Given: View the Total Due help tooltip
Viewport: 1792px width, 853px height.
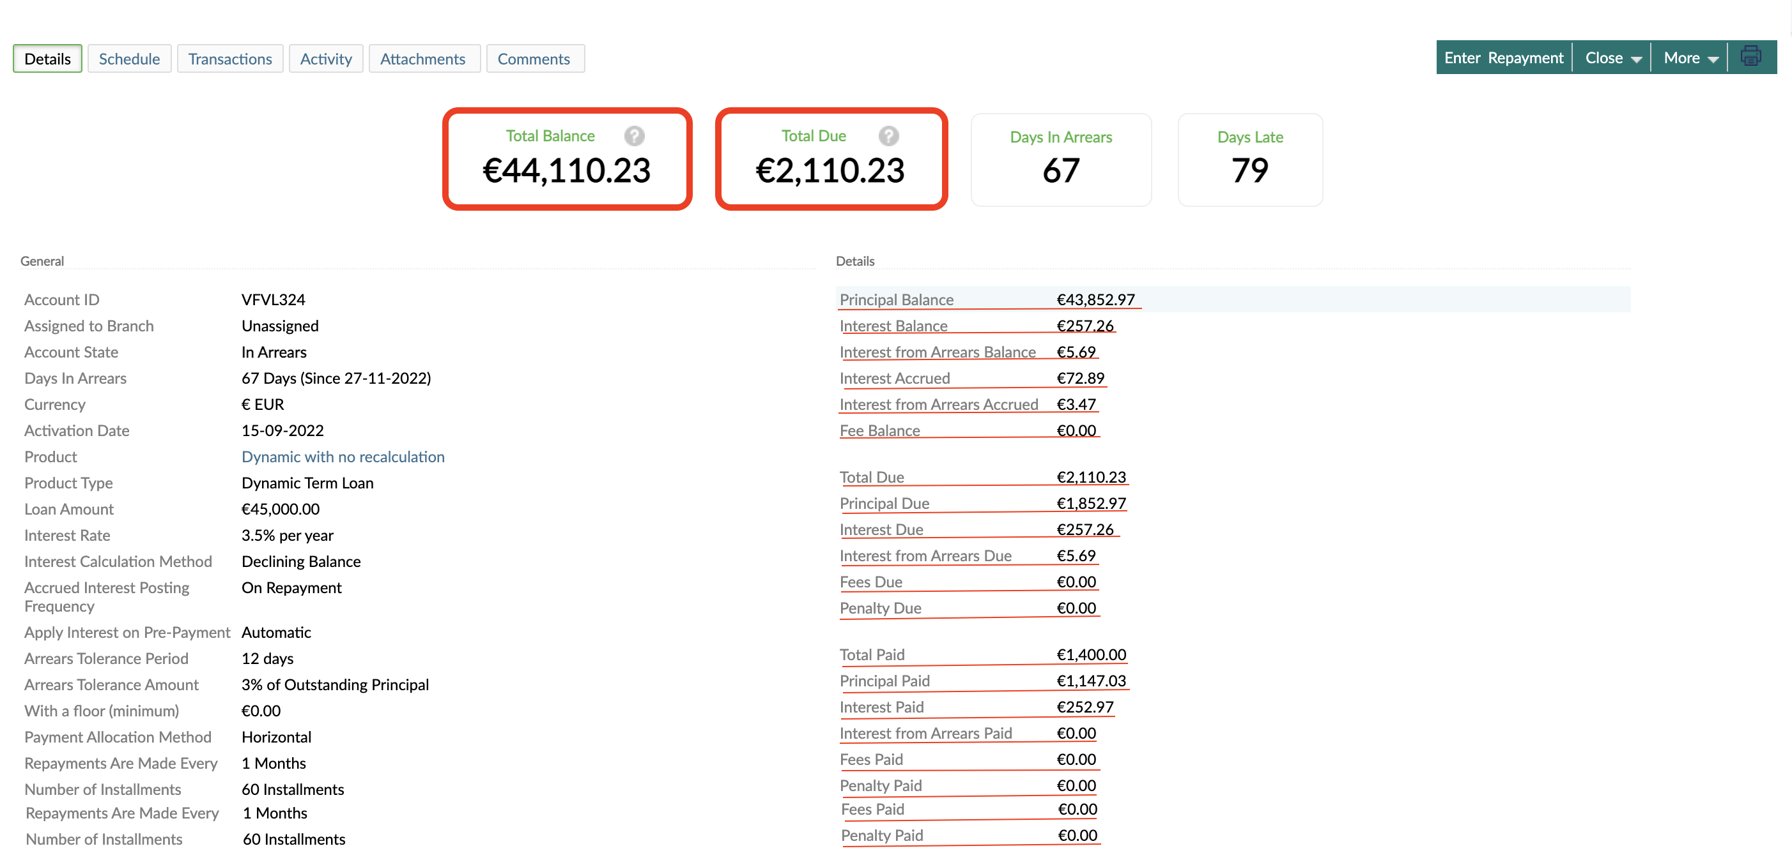Looking at the screenshot, I should pyautogui.click(x=888, y=136).
